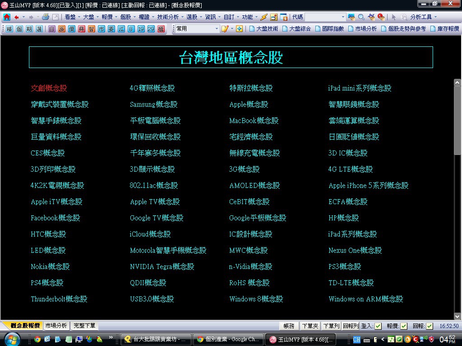Click the chart-line hand icon
Screen dimensions: 462x346
tap(371, 17)
